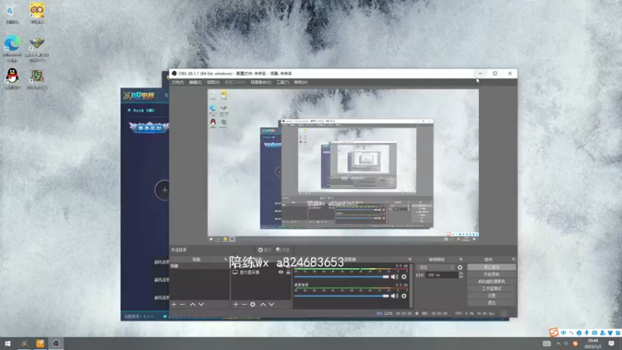This screenshot has width=622, height=350.
Task: Toggle lock on 显示器采集 source
Action: 288,272
